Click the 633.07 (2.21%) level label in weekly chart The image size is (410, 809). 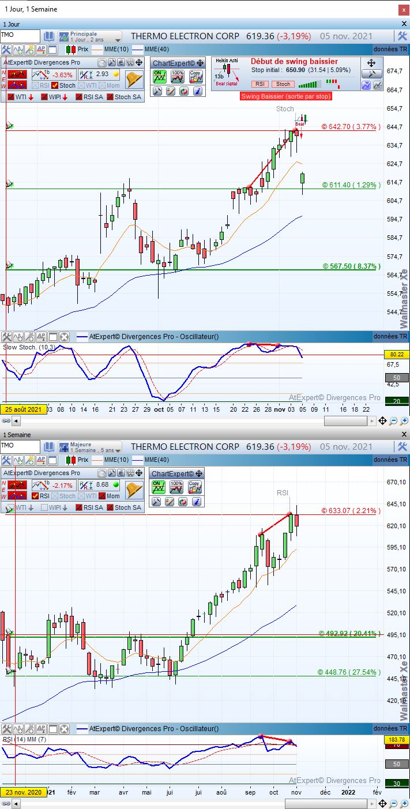coord(351,510)
